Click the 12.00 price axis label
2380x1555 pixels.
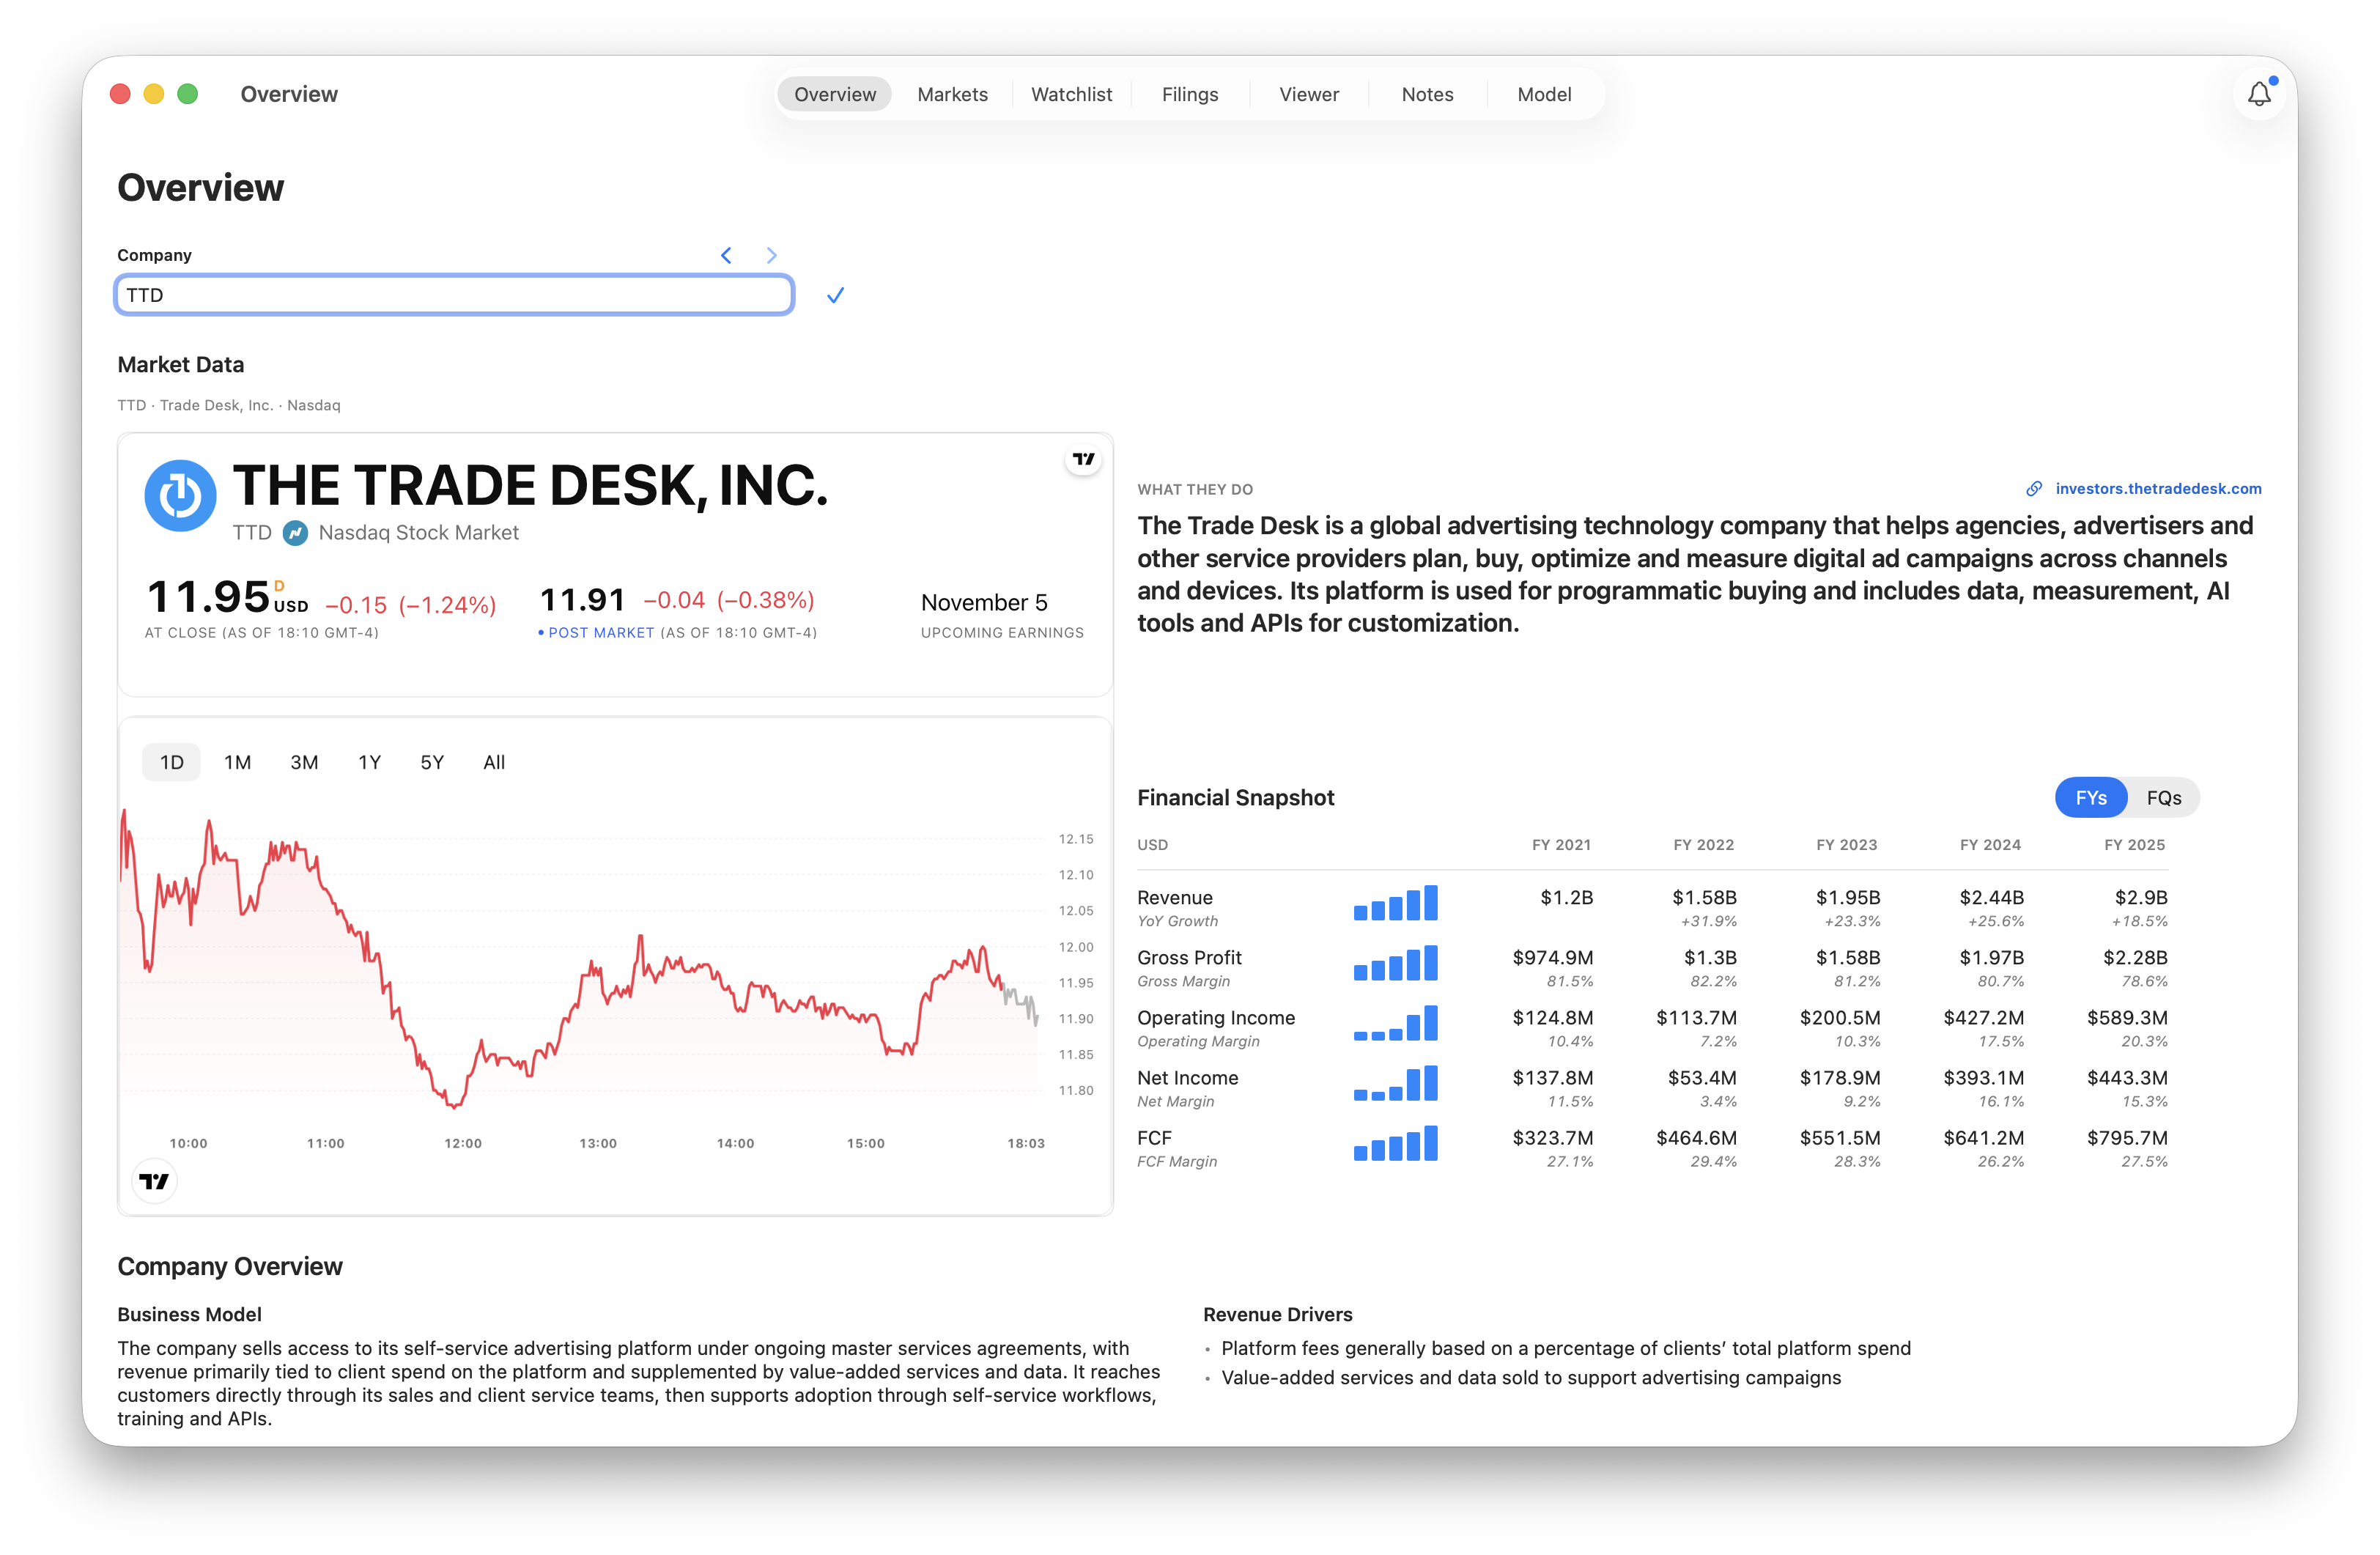(x=1076, y=947)
